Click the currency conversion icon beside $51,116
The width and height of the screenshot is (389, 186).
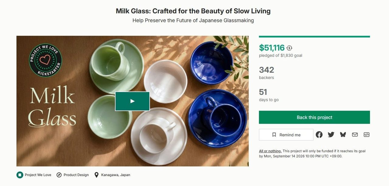pos(289,48)
